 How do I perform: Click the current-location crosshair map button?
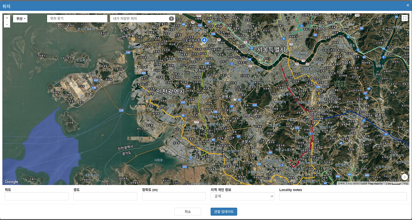[405, 177]
